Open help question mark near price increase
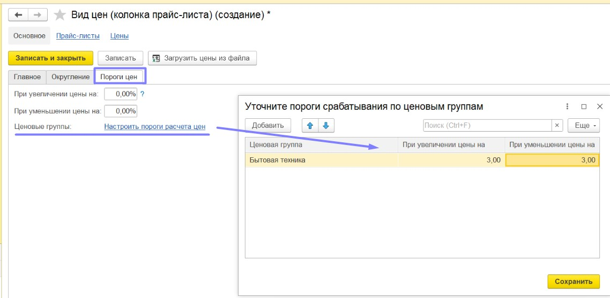The width and height of the screenshot is (610, 298). tap(143, 94)
